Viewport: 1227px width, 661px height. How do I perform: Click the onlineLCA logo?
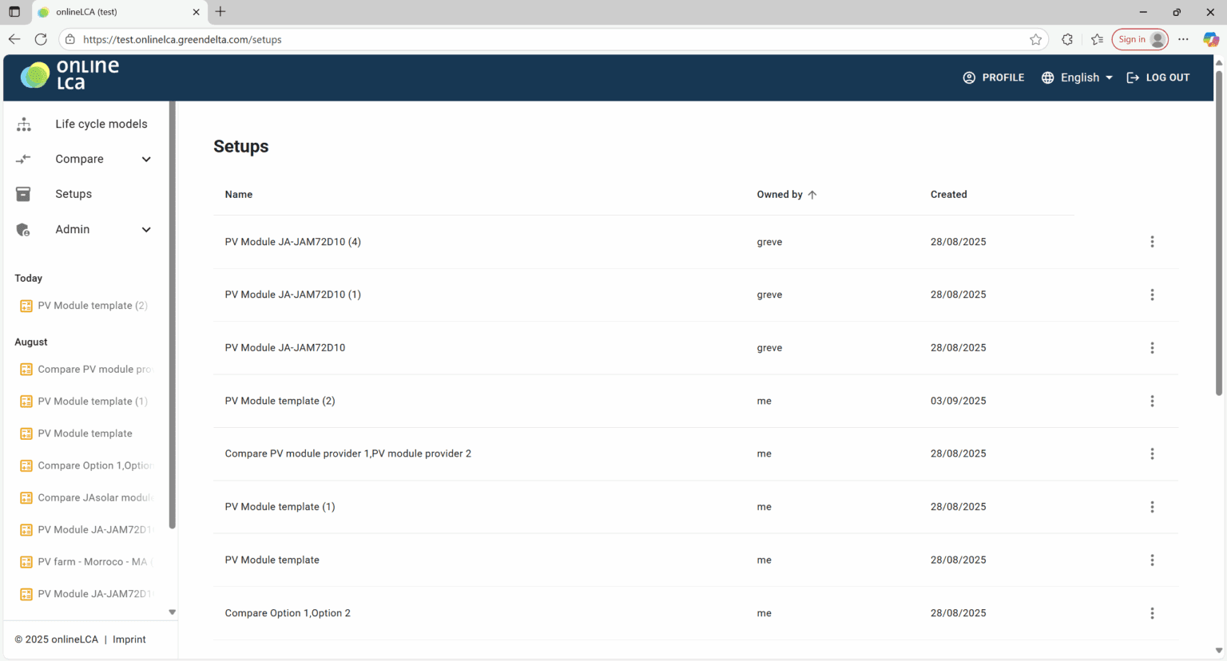pyautogui.click(x=69, y=75)
